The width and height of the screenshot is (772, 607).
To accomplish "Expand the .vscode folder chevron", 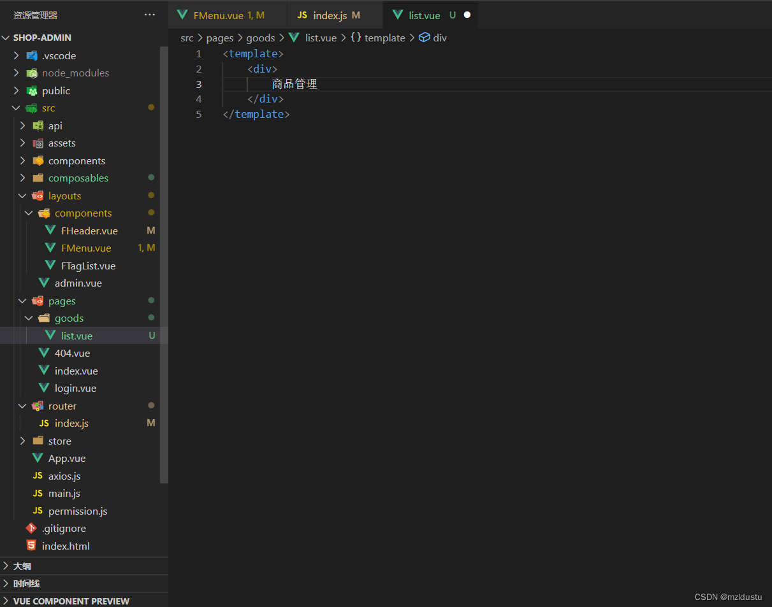I will pyautogui.click(x=17, y=55).
